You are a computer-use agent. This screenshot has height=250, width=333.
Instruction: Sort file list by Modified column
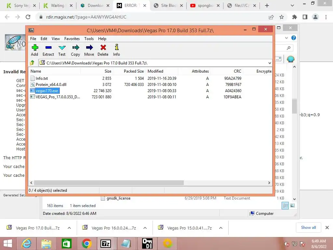[x=163, y=71]
